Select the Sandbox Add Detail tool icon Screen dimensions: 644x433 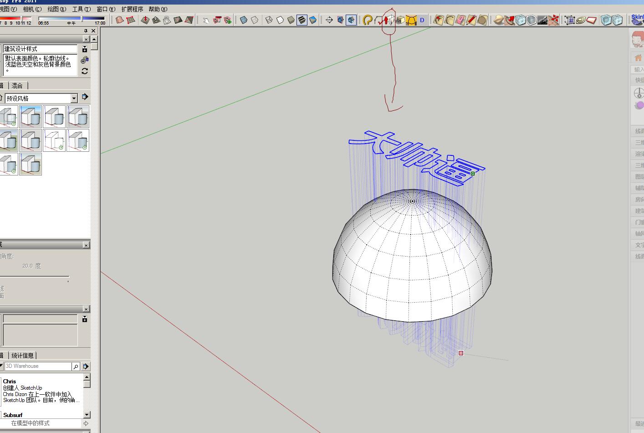[x=178, y=20]
